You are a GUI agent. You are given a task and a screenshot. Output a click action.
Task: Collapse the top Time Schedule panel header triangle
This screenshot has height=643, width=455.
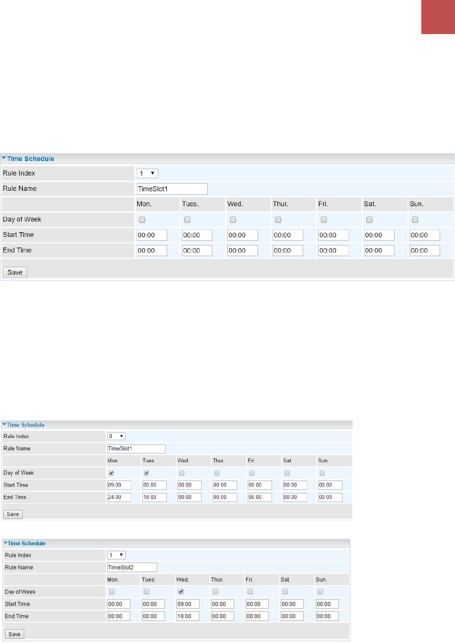[x=4, y=158]
